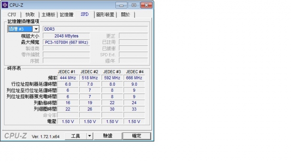291x163 pixels.
Task: Click the 30 value in 列週期時間 row
Action: click(x=112, y=109)
